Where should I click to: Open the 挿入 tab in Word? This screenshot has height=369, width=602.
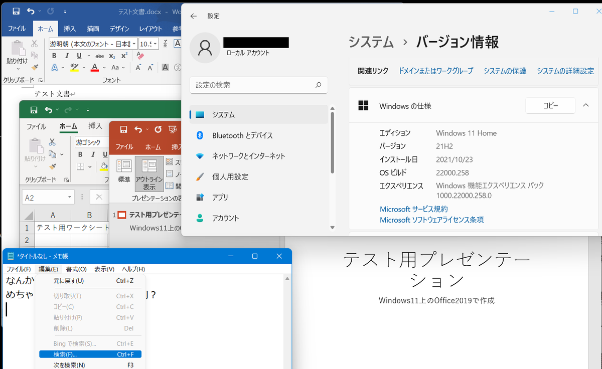[70, 29]
